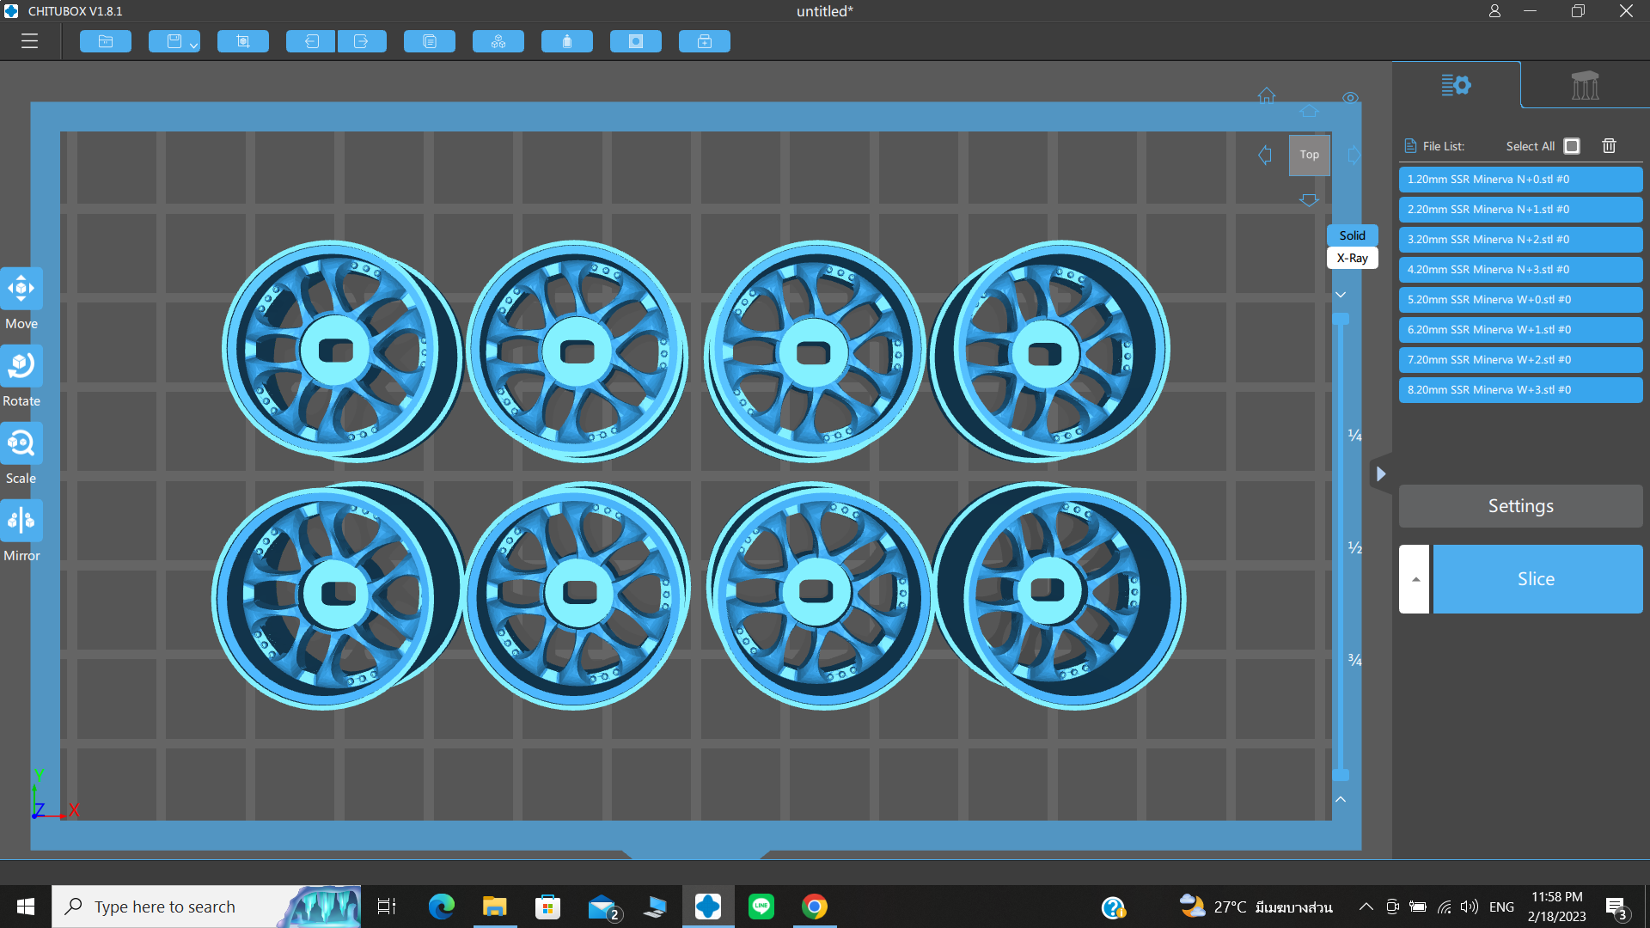The width and height of the screenshot is (1650, 928).
Task: Toggle the eye perspective view icon
Action: click(x=1351, y=97)
